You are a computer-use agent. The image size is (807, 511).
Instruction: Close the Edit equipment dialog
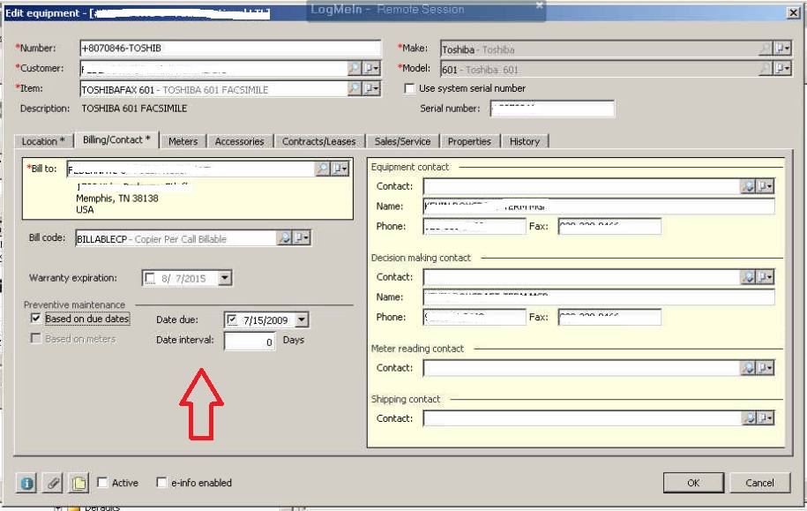794,12
